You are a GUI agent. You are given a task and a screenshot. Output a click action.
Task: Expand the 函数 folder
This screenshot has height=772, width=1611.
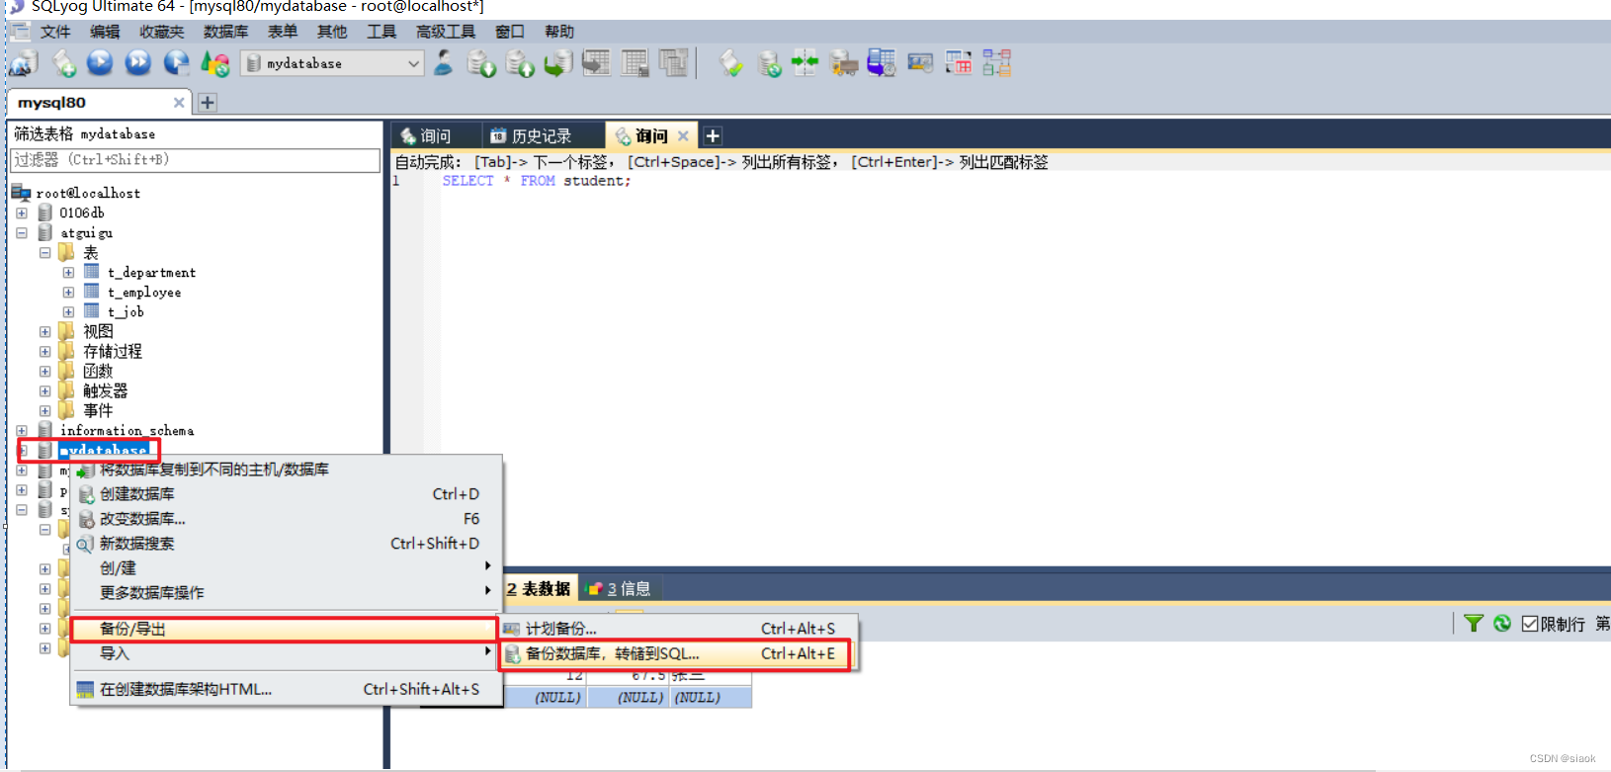pyautogui.click(x=44, y=371)
